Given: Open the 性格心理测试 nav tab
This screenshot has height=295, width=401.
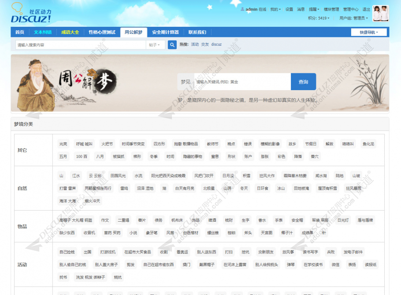Looking at the screenshot, I should pos(102,32).
